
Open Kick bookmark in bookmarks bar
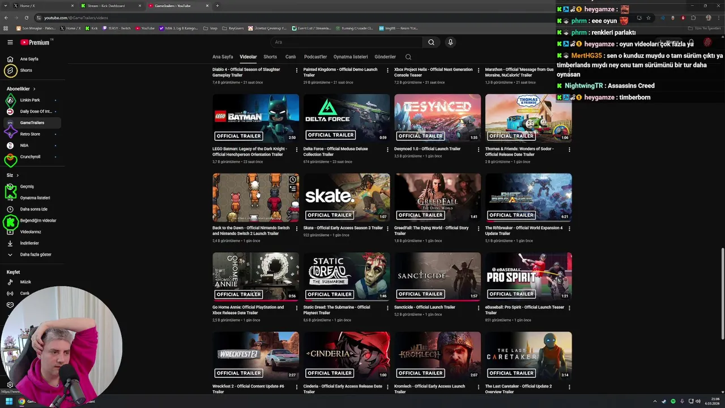tap(92, 28)
